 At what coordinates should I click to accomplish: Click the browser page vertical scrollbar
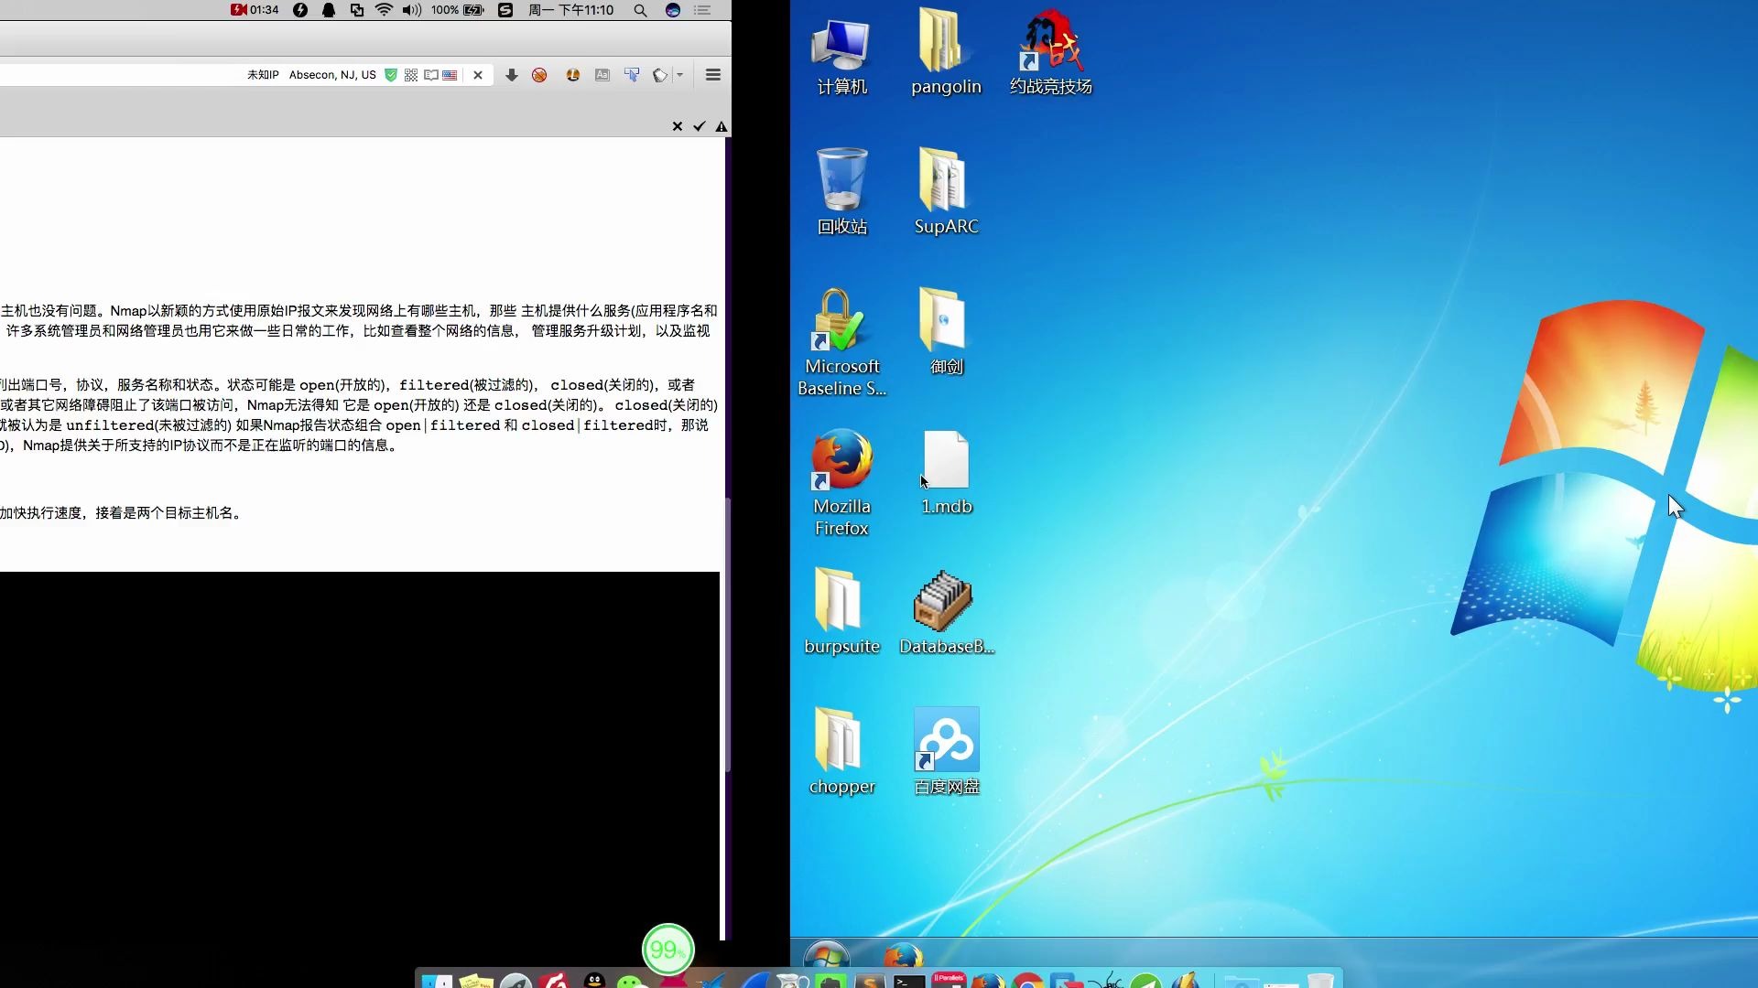(728, 636)
